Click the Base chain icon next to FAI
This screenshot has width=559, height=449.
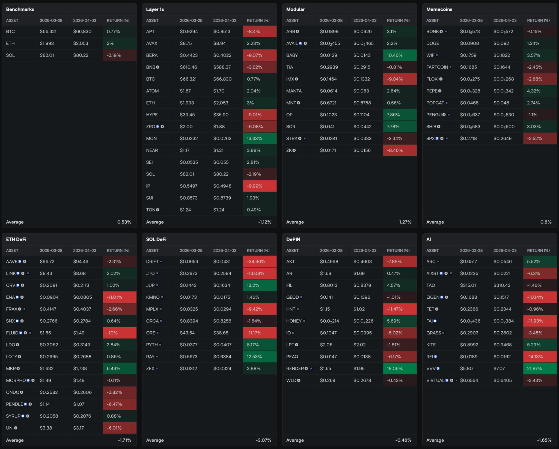point(435,321)
